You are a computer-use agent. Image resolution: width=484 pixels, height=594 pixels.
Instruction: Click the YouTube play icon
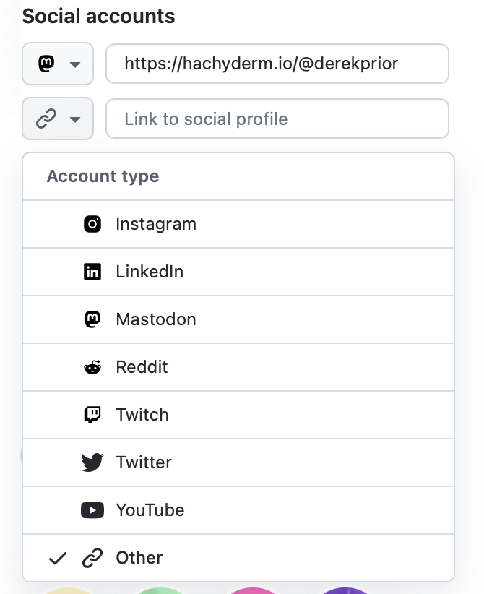tap(92, 510)
